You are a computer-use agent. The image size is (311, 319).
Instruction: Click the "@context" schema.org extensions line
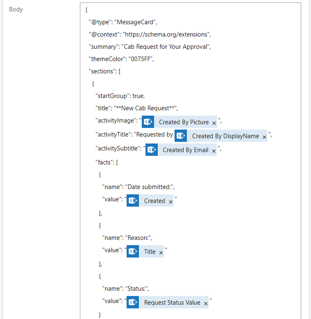[150, 35]
